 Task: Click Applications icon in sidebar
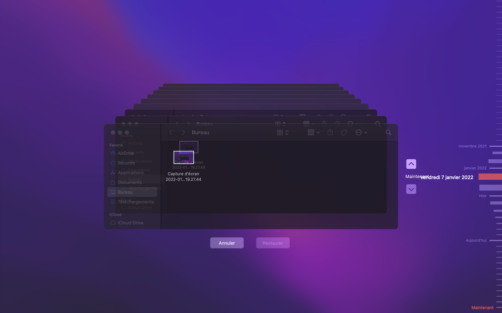coord(112,172)
